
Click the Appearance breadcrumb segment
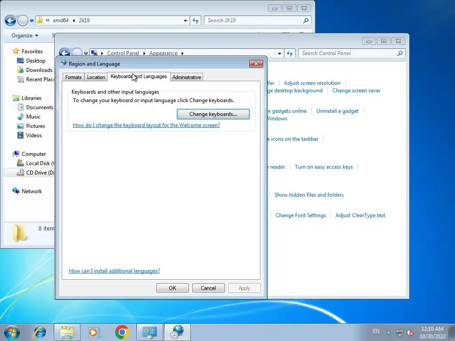[x=163, y=53]
